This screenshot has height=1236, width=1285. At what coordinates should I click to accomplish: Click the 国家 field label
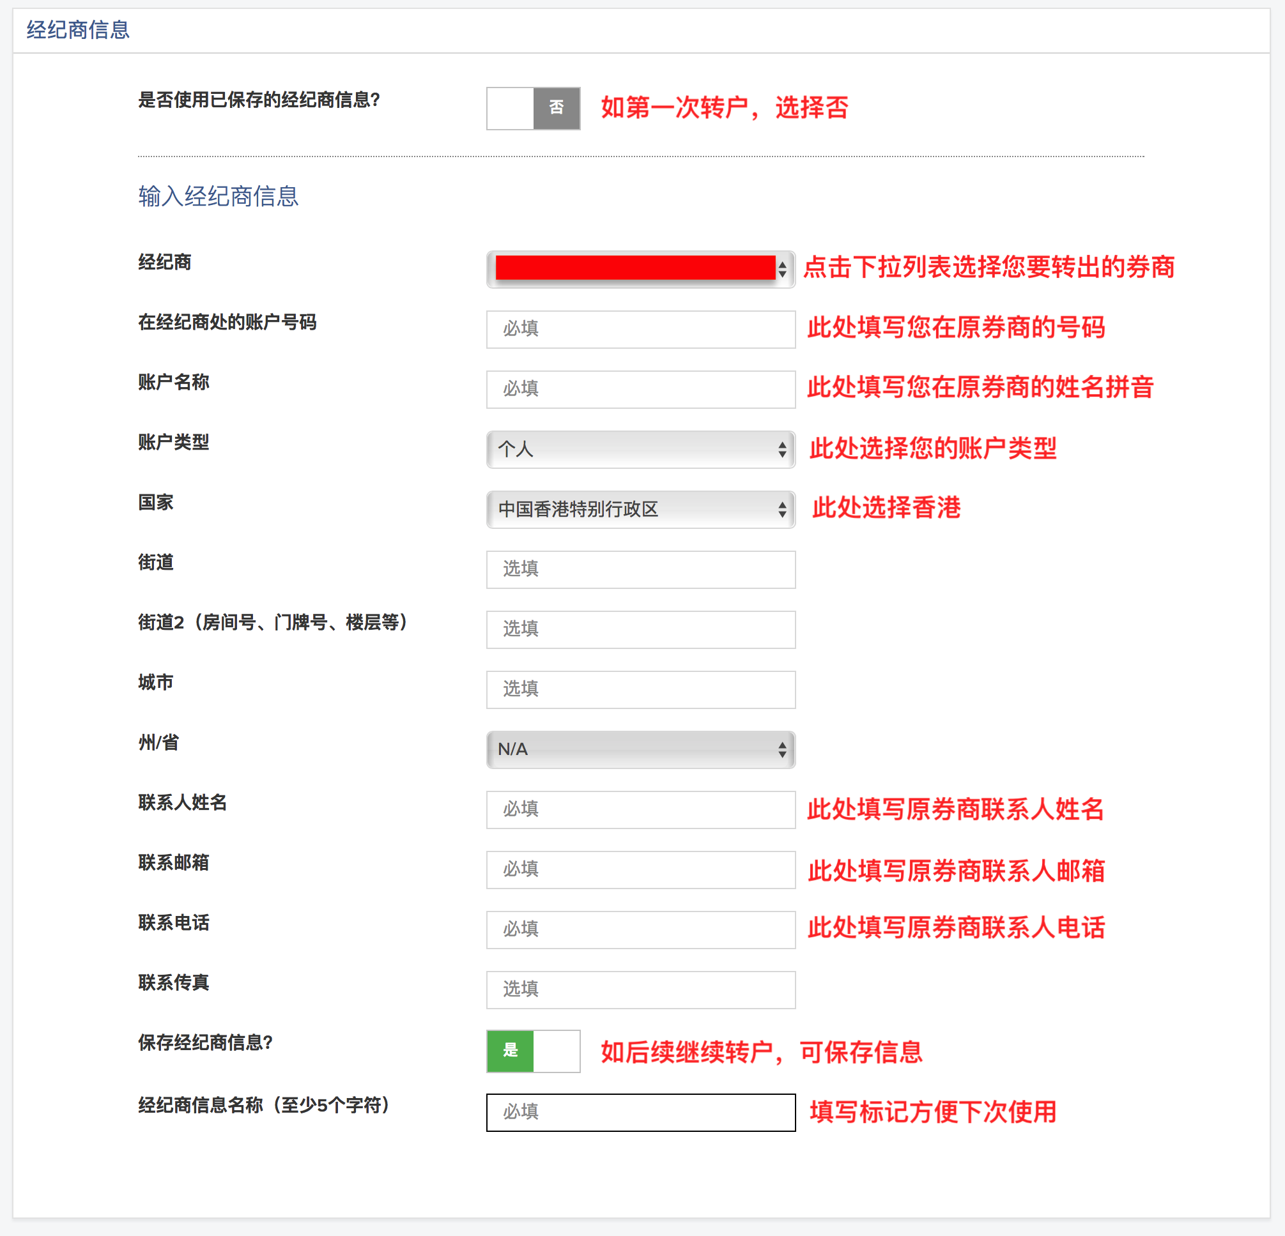[x=155, y=503]
